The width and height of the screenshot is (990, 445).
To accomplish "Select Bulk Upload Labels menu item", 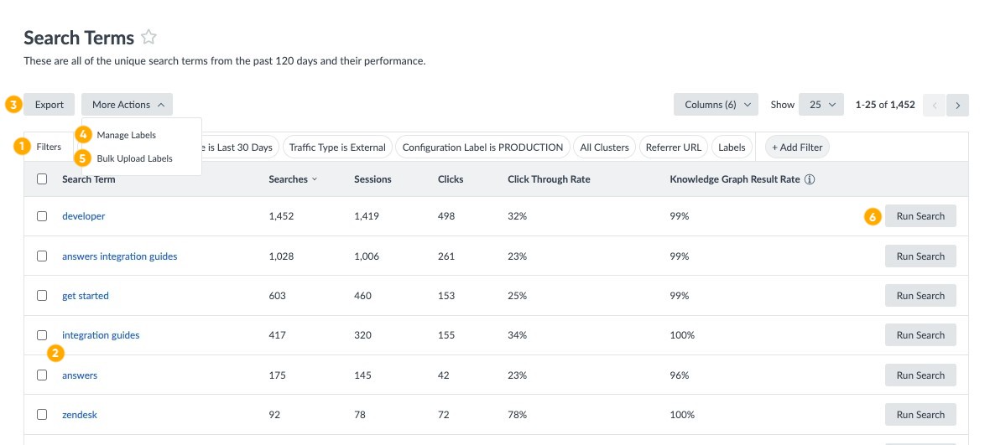I will [x=134, y=158].
